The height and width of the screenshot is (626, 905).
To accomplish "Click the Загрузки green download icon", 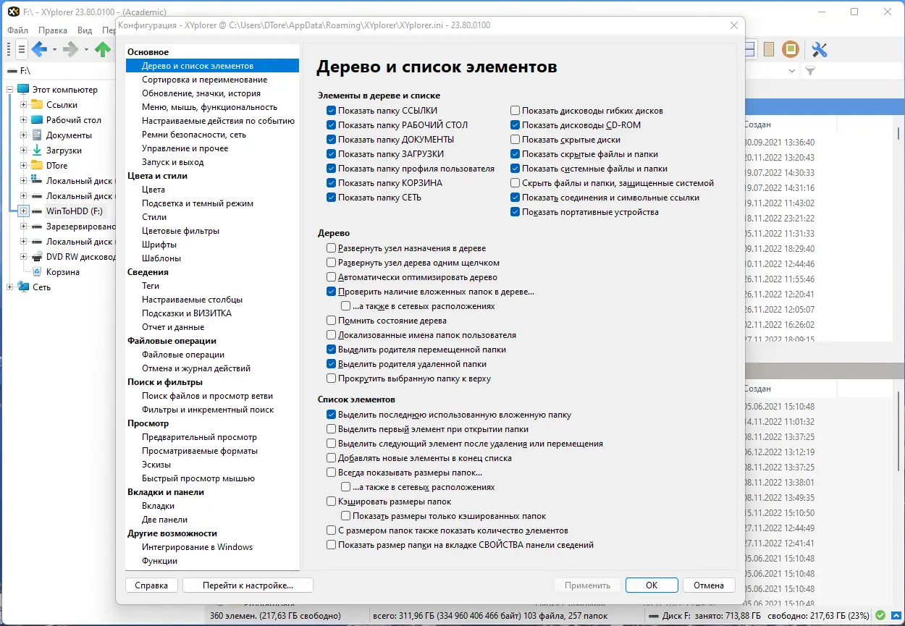I will (x=37, y=151).
